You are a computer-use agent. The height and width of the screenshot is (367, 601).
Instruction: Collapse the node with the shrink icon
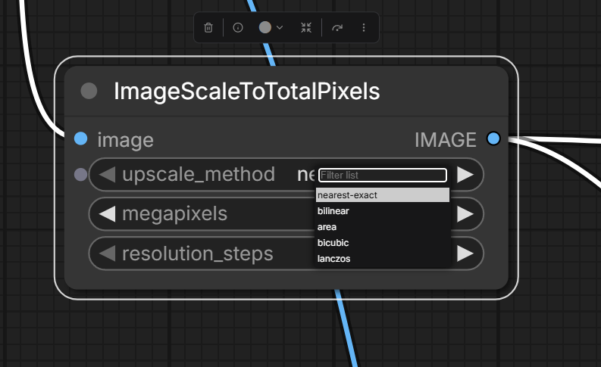pyautogui.click(x=306, y=27)
